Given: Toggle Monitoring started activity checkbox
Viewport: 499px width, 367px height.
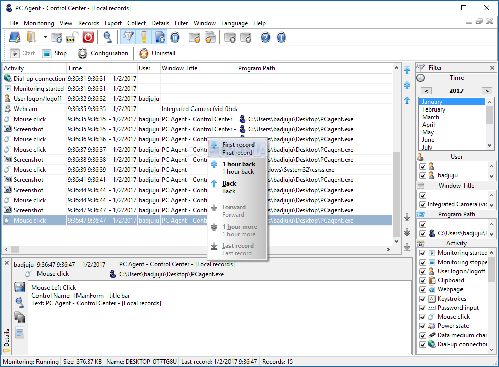Looking at the screenshot, I should (423, 253).
